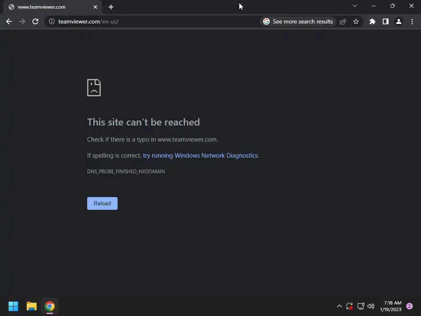
Task: Open the Windows Start menu
Action: (14, 306)
